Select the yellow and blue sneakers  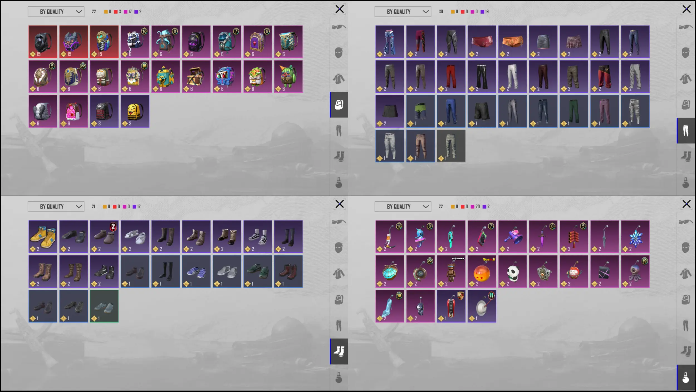pyautogui.click(x=43, y=237)
